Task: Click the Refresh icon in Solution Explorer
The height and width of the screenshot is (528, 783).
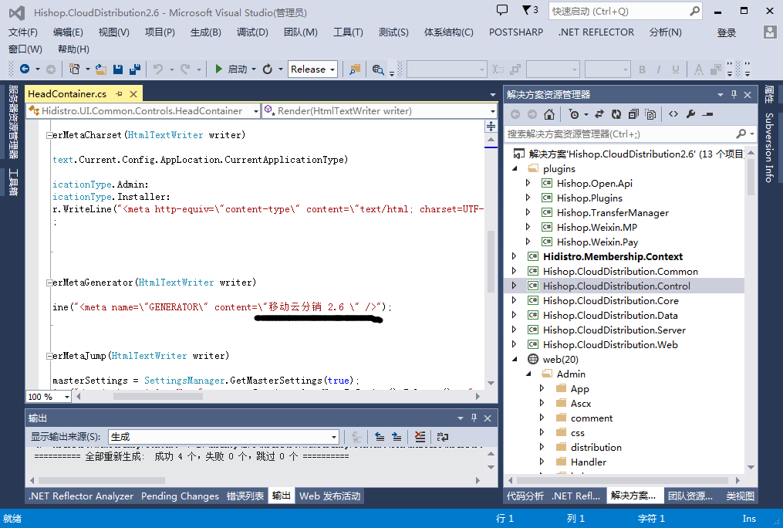Action: tap(615, 113)
